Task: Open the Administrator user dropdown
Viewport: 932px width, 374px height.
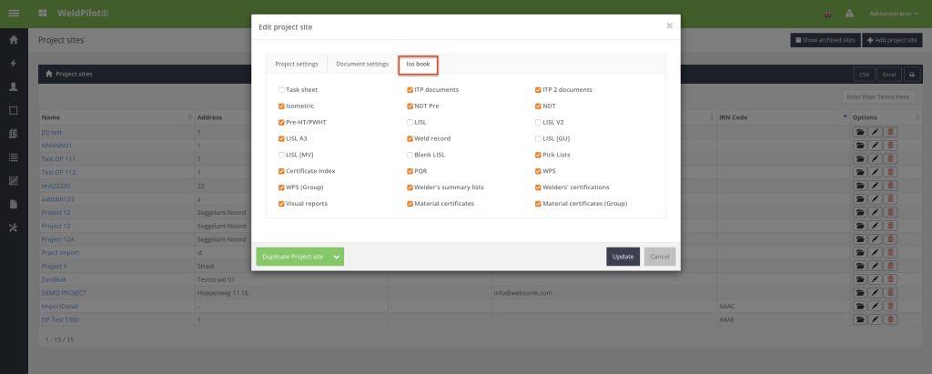Action: (x=891, y=14)
